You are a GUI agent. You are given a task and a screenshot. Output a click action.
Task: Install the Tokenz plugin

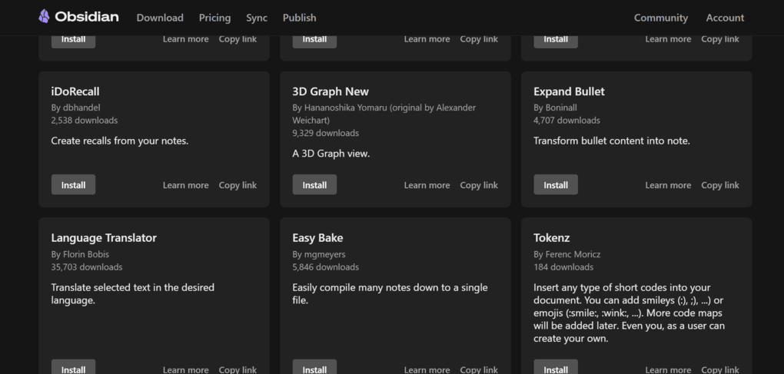tap(556, 366)
